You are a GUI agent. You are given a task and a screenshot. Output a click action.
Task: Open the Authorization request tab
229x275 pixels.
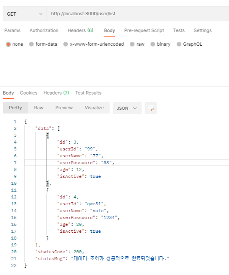44,30
